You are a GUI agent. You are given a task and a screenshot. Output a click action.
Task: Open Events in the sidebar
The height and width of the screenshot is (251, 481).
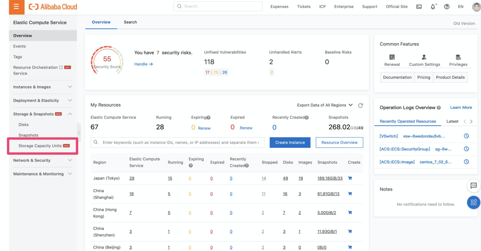(x=19, y=46)
